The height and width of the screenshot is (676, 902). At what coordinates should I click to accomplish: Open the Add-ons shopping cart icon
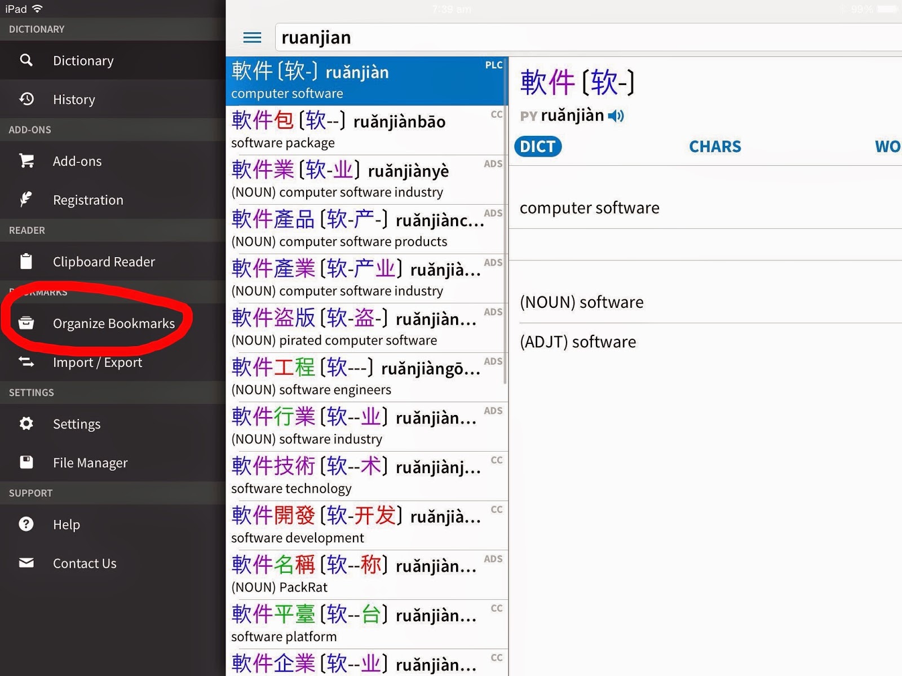pyautogui.click(x=78, y=161)
